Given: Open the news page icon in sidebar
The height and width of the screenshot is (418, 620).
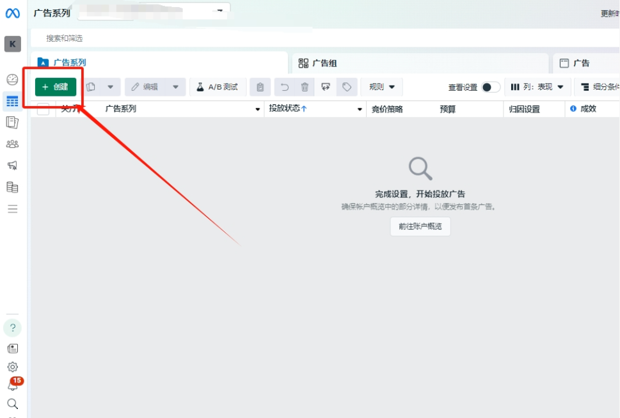Looking at the screenshot, I should (13, 348).
